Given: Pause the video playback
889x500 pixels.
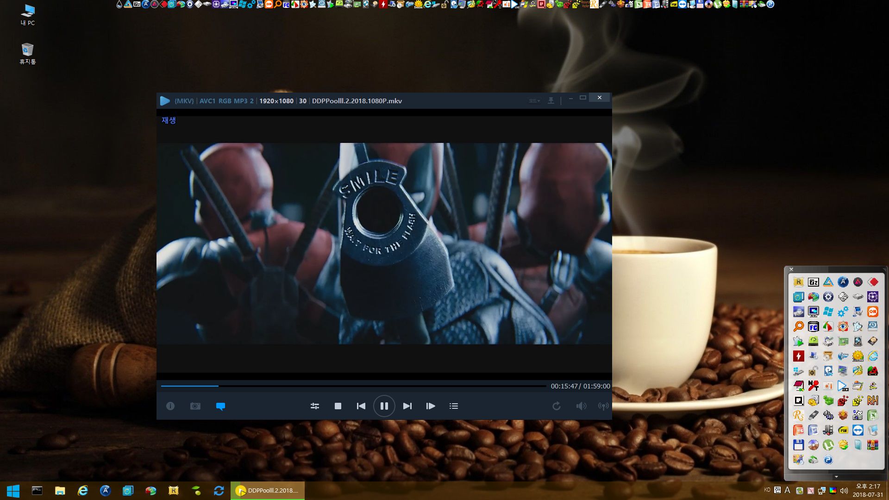Looking at the screenshot, I should coord(384,406).
